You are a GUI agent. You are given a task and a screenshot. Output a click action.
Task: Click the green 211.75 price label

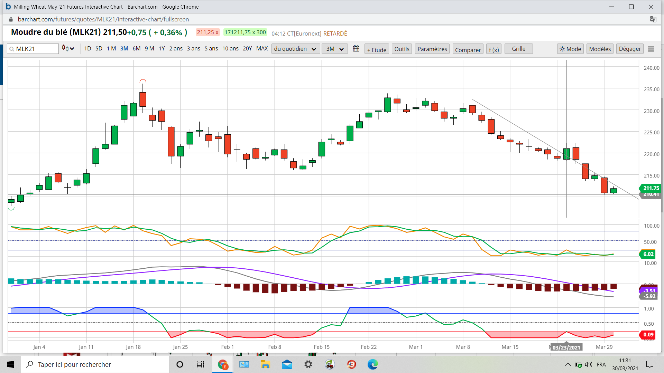(x=651, y=188)
